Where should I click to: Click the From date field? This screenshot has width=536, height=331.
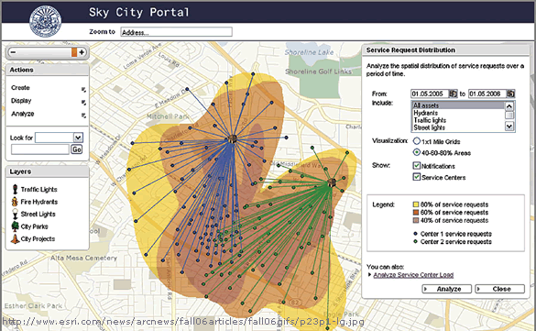tap(430, 94)
